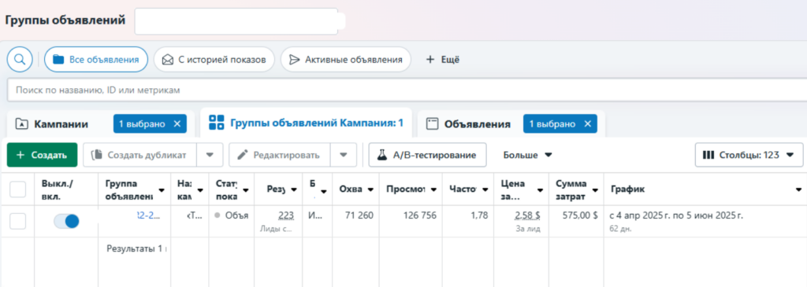Expand the dropdown next to 'Создать дубликат'

pos(210,155)
